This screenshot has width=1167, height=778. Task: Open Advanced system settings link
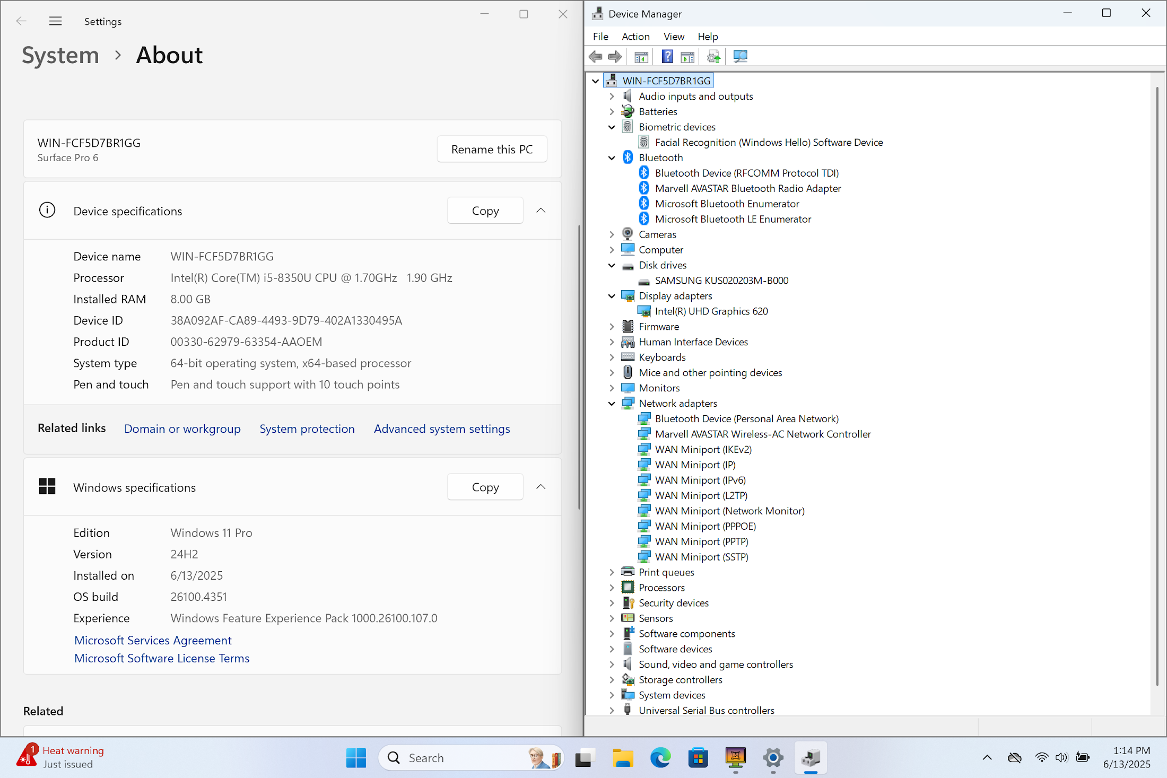point(442,429)
